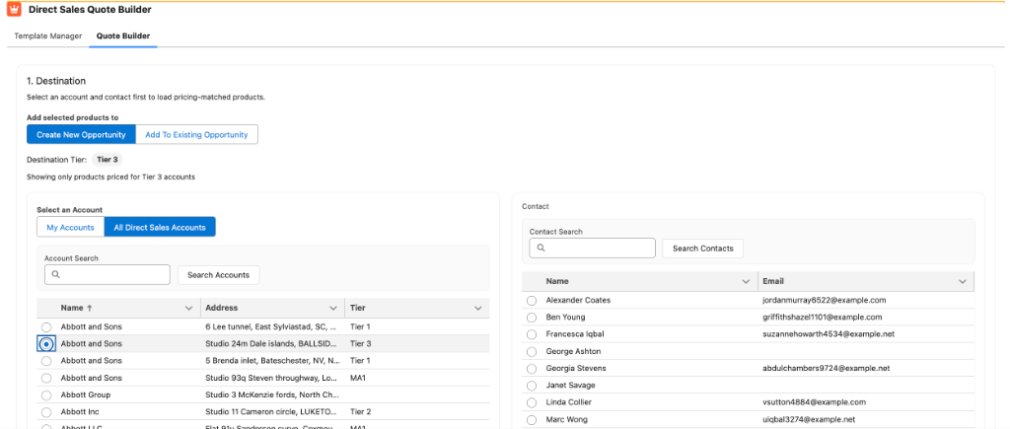
Task: Click address Studio 11 Cameron circle
Action: coord(271,411)
